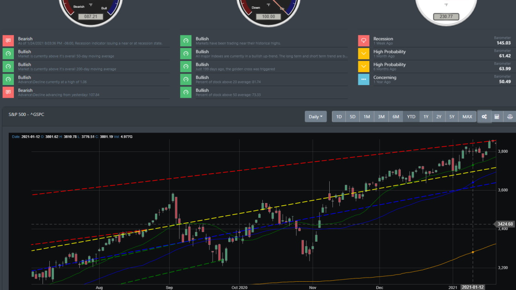516x290 pixels.
Task: Select the 1D chart range
Action: coord(339,116)
